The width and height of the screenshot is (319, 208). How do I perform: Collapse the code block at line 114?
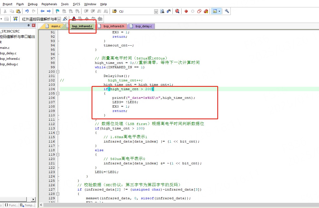58,133
